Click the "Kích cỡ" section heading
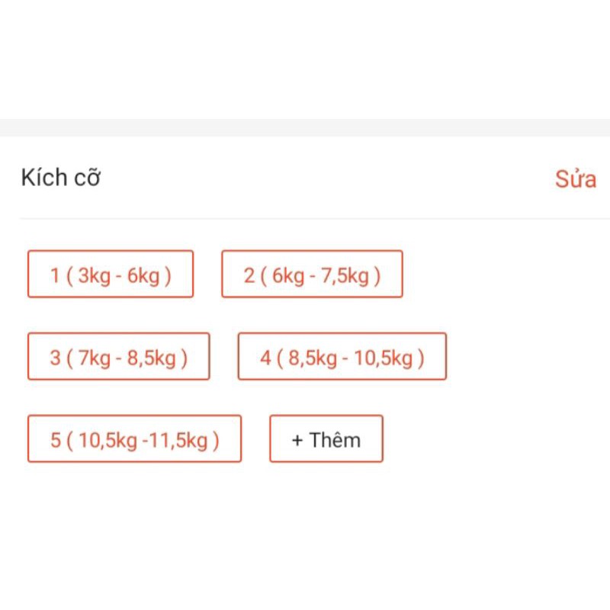The image size is (610, 610). tap(61, 178)
